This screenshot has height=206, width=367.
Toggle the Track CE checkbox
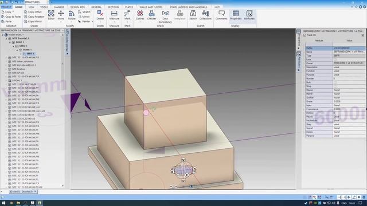[304, 35]
